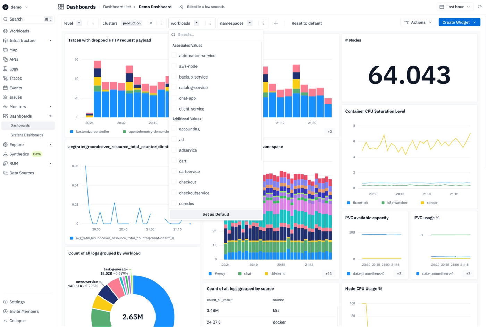This screenshot has width=486, height=327.
Task: Tick the chat-app checkbox
Action: [x=174, y=98]
